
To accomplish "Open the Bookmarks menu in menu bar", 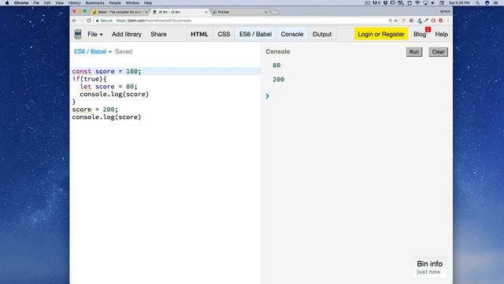I will [x=94, y=3].
